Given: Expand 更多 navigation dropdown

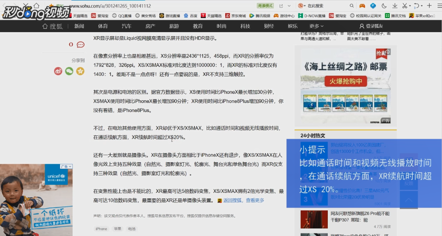Looking at the screenshot, I should [316, 26].
